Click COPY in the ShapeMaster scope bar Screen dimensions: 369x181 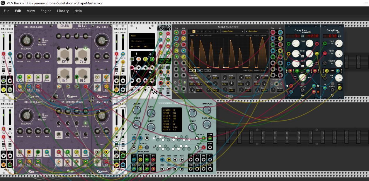pos(237,35)
